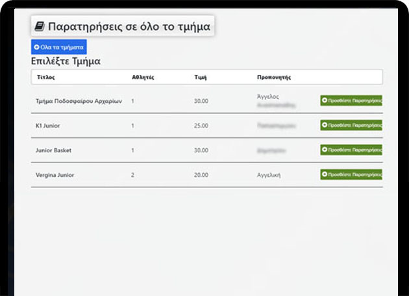Click the Προπονητής column header
This screenshot has height=296, width=409.
click(274, 77)
